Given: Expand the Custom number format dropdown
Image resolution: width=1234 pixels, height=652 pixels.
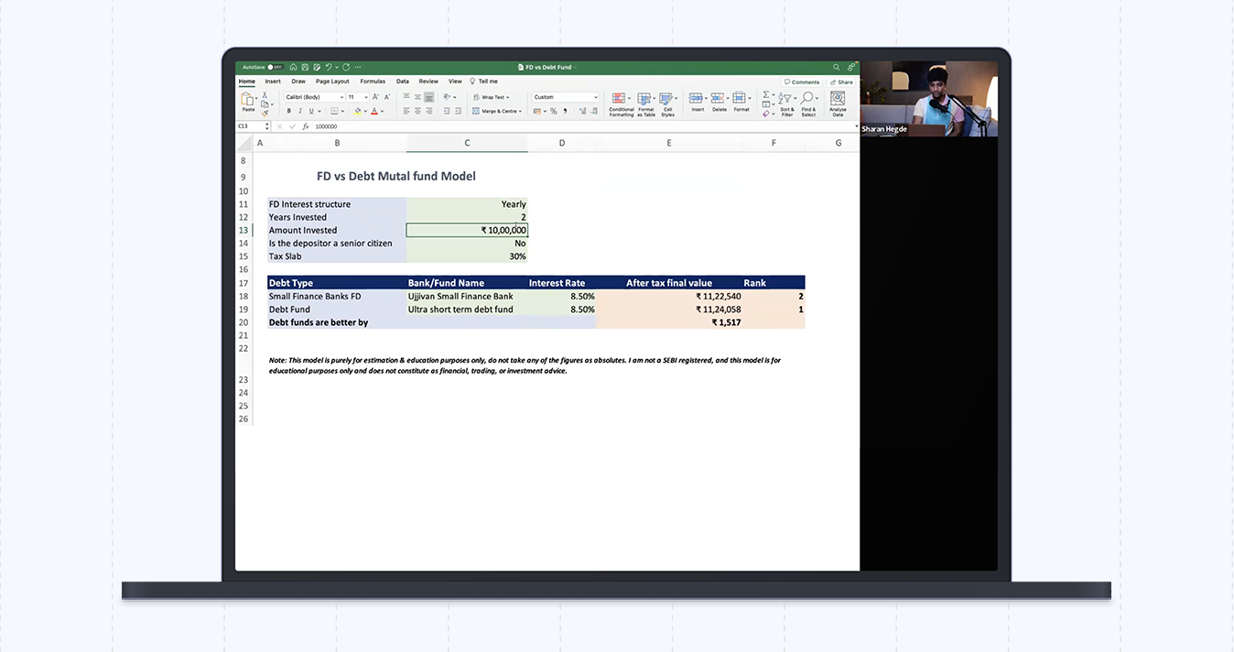Looking at the screenshot, I should pyautogui.click(x=595, y=97).
